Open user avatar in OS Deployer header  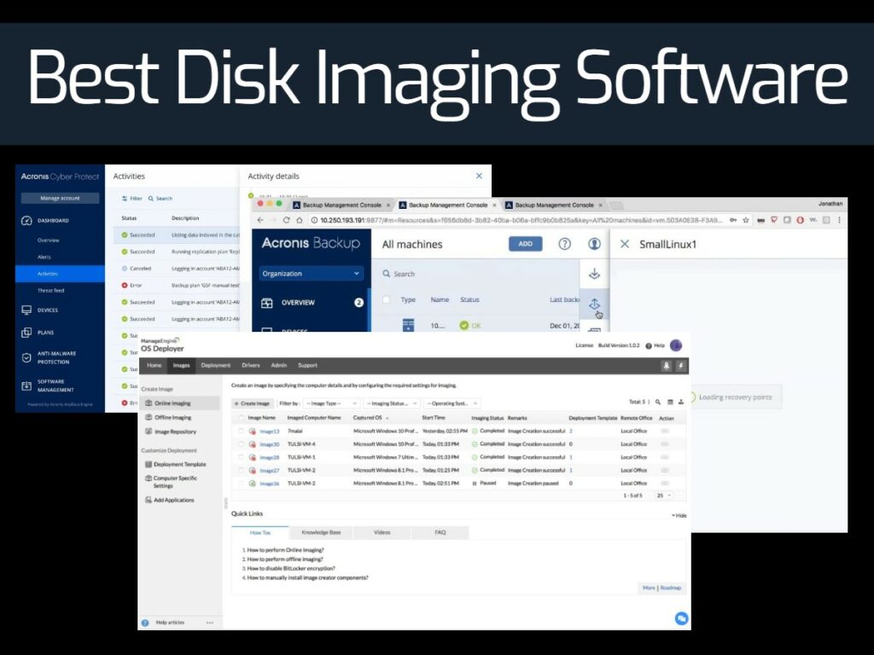[x=676, y=345]
